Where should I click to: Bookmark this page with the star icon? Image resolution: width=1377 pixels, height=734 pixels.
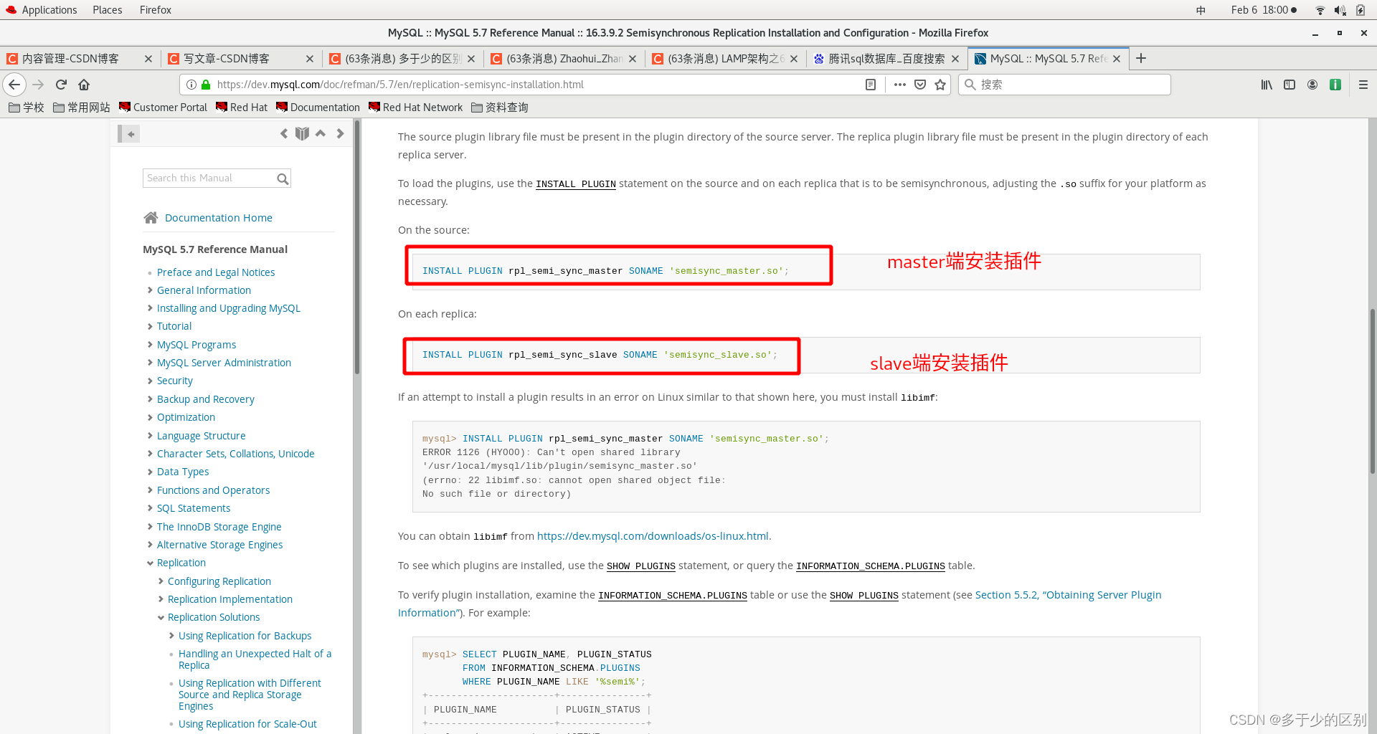(940, 85)
